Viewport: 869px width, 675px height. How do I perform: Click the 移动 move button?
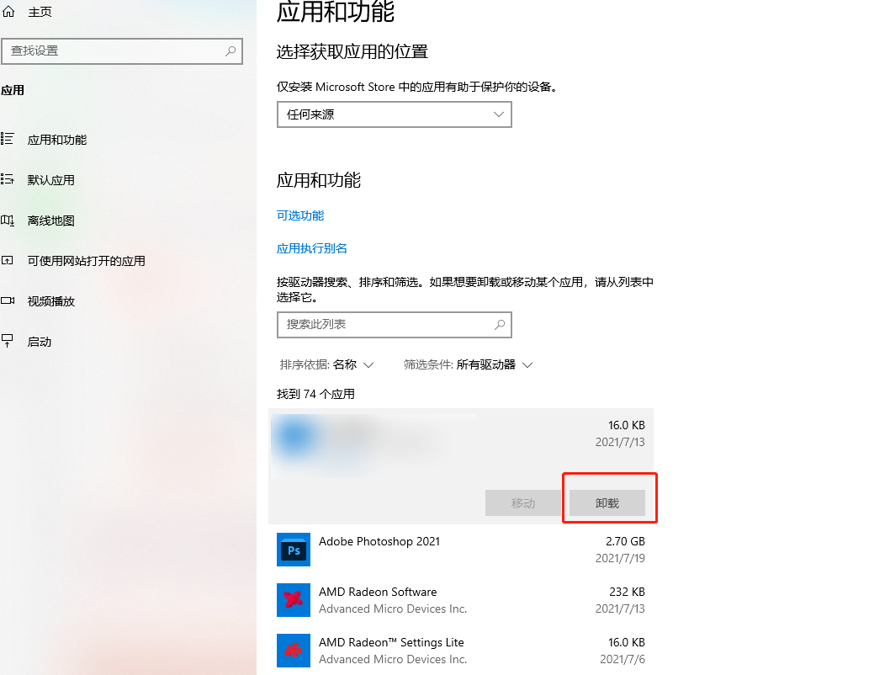(523, 502)
